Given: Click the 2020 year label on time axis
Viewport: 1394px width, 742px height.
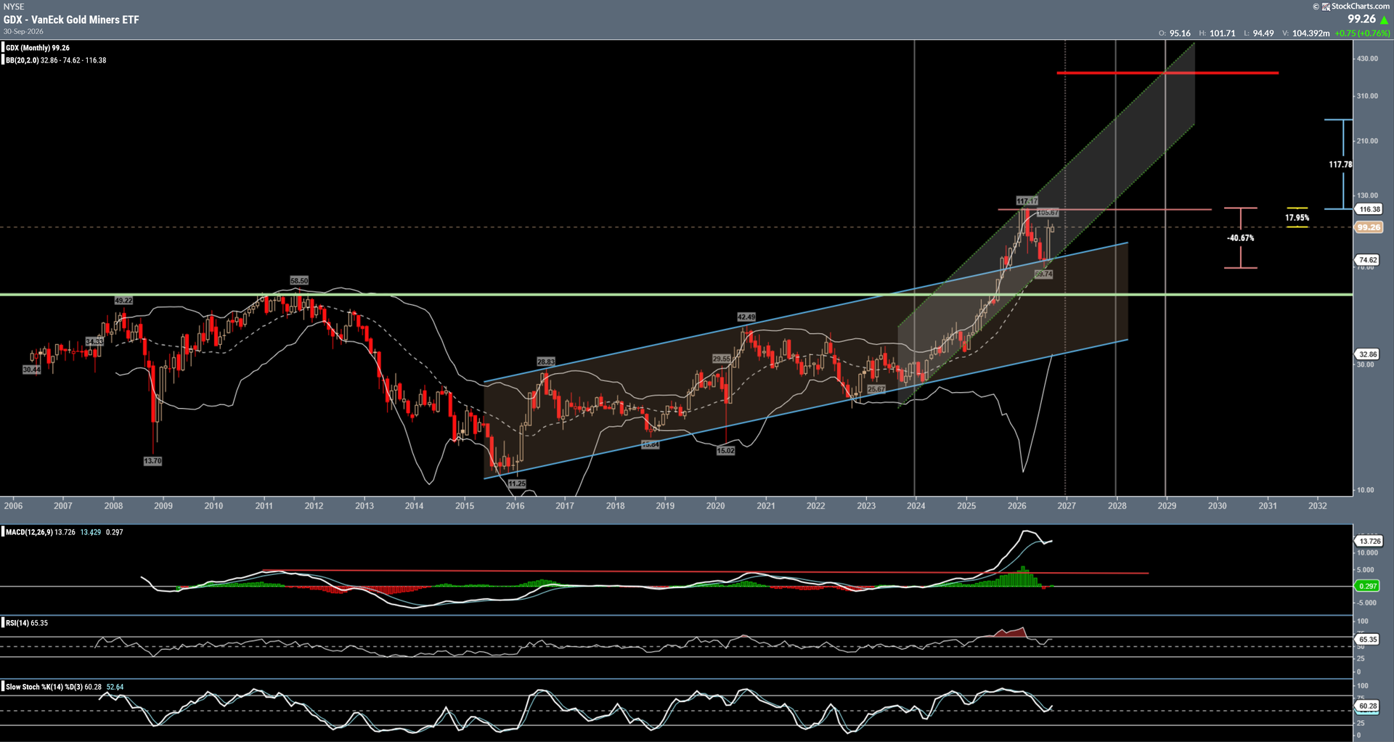Looking at the screenshot, I should point(715,506).
